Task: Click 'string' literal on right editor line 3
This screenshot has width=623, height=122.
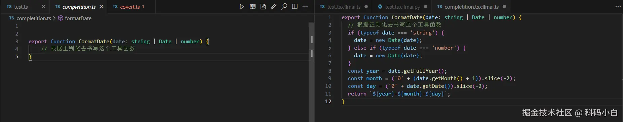Action: (x=423, y=33)
